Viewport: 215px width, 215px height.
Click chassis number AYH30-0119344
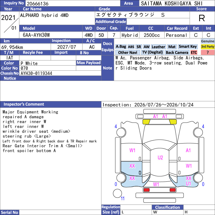tap(36, 73)
